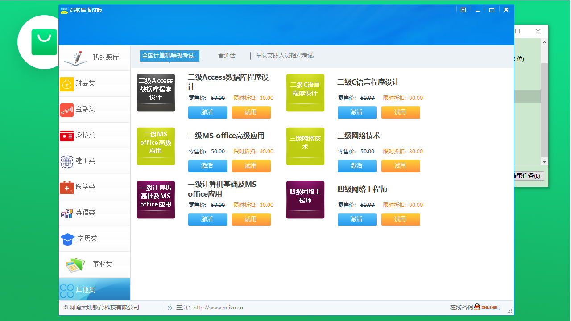Activate 二级C语言程序设计 with the 激活 button

357,112
